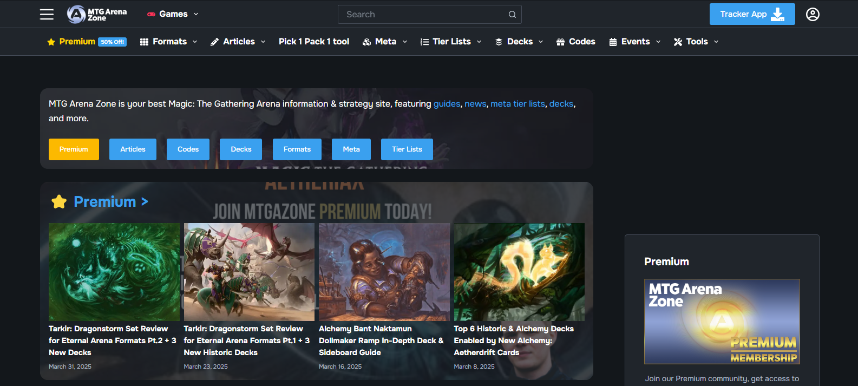Click the MTG Arena Zone logo
The width and height of the screenshot is (858, 386).
point(97,14)
